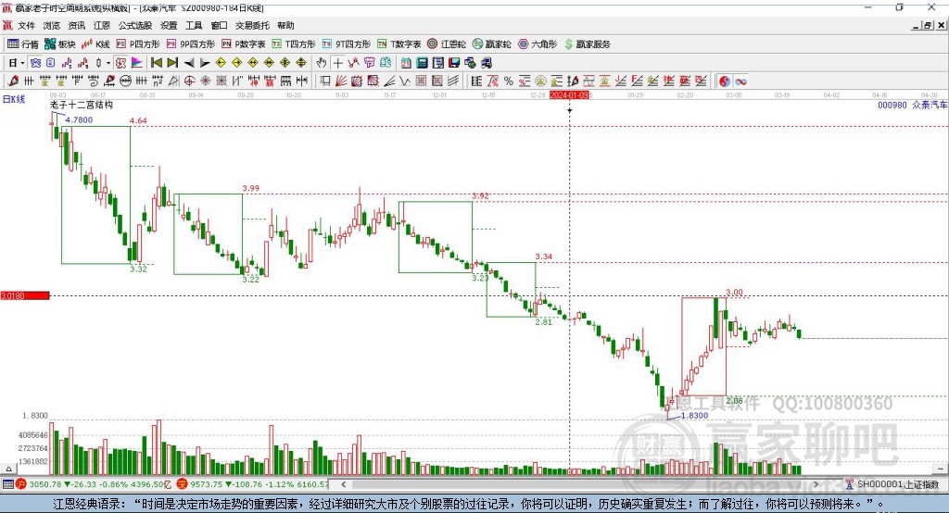Open the 交易委托 menu
949x513 pixels.
coord(252,25)
